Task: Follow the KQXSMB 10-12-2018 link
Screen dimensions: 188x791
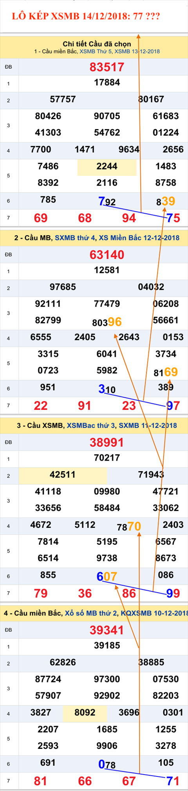Action: coord(154,613)
